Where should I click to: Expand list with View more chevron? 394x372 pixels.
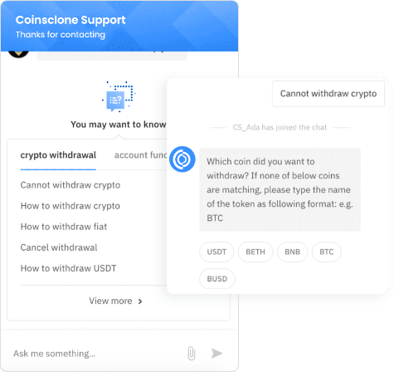coord(115,301)
